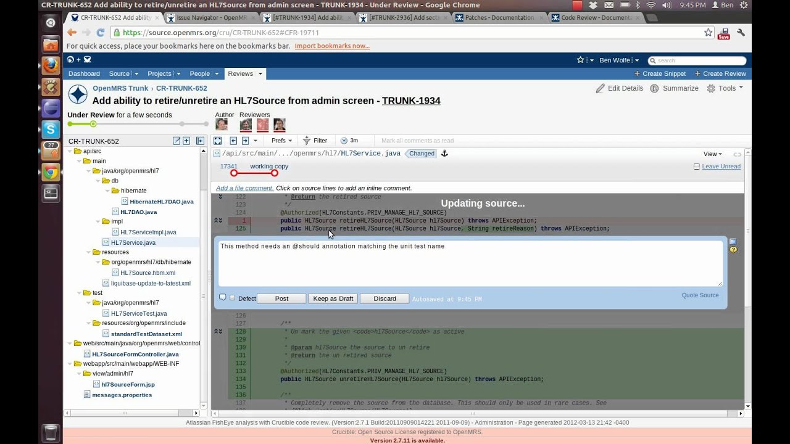
Task: Open Skype from the Ubuntu launcher
Action: coord(51,129)
